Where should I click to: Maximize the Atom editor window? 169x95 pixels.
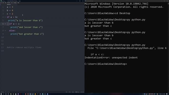pos(80,1)
